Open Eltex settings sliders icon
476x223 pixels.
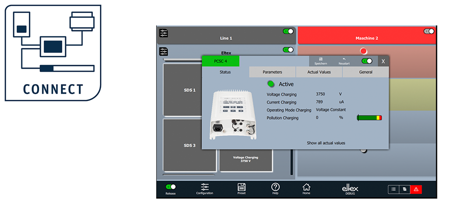point(163,51)
